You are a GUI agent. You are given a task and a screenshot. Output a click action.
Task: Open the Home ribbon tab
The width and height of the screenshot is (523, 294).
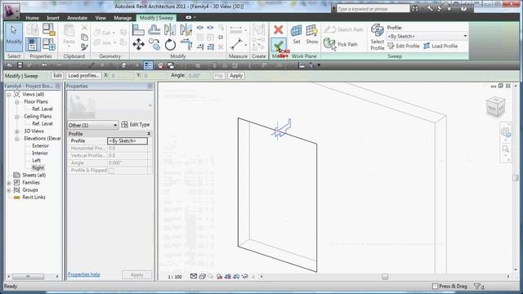click(32, 18)
